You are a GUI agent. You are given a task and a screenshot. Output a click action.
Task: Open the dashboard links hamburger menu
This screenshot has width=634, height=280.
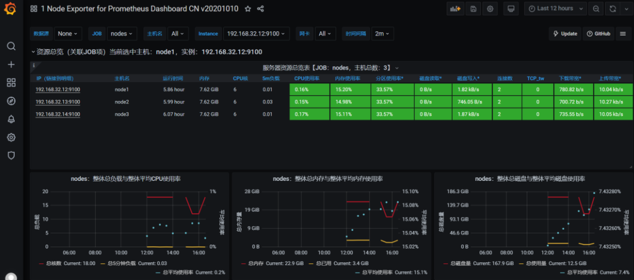[x=623, y=34]
